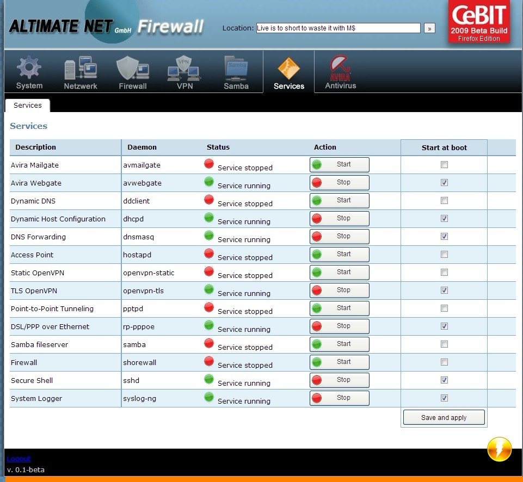
Task: Start the Samba fileserver service
Action: pos(339,344)
